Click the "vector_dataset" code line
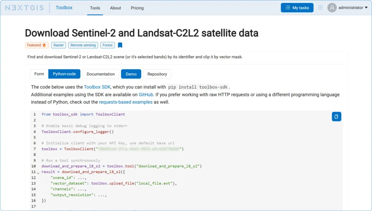The image size is (372, 211). (x=113, y=183)
